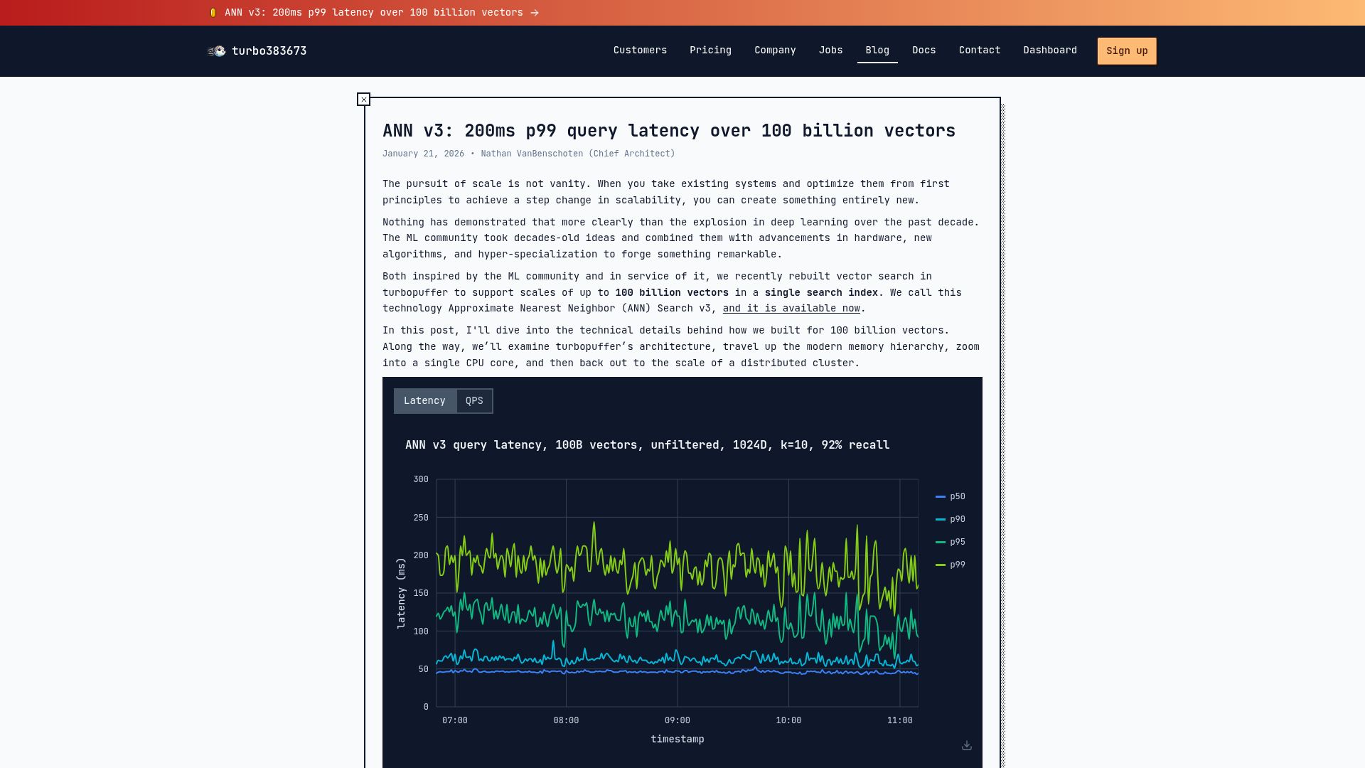The width and height of the screenshot is (1365, 768).
Task: Open the Customers nav item
Action: click(x=640, y=50)
